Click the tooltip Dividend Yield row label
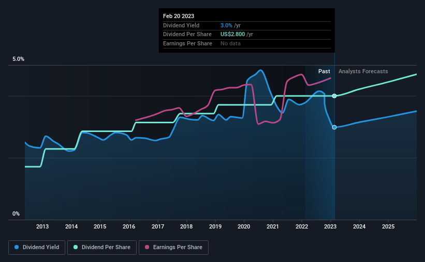The height and width of the screenshot is (262, 425). point(181,25)
